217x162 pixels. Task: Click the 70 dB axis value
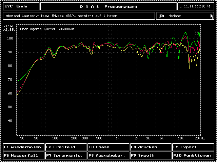(10, 80)
